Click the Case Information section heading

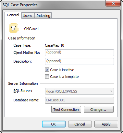[x=22, y=38]
